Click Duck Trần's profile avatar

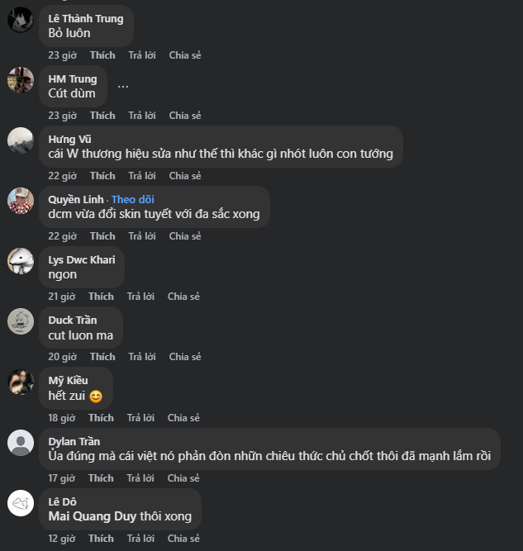coord(21,321)
